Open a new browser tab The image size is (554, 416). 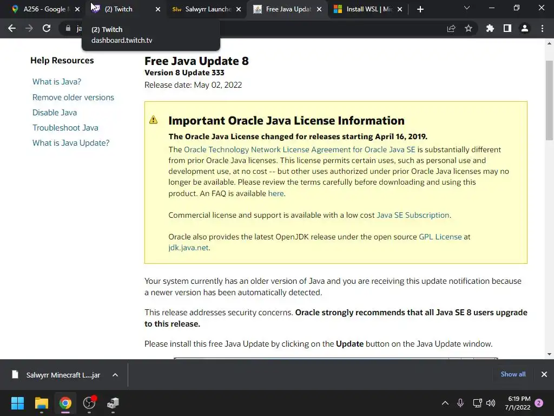click(x=420, y=9)
